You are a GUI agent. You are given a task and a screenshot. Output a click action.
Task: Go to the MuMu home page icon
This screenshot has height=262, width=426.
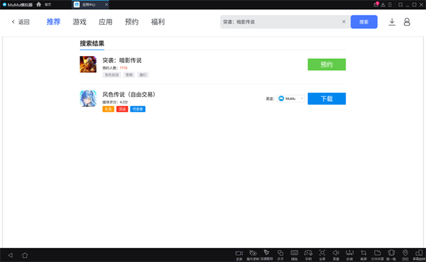coord(38,4)
